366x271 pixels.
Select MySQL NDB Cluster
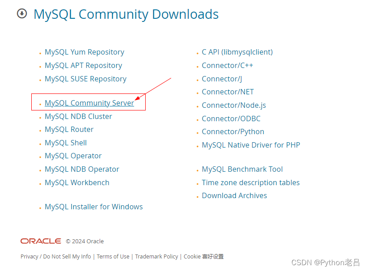78,116
